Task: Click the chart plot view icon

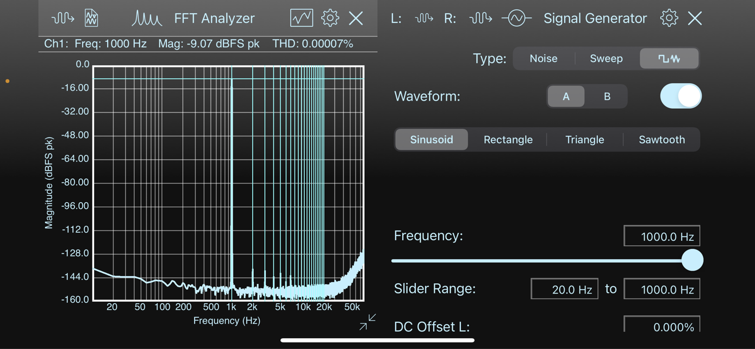Action: point(302,17)
